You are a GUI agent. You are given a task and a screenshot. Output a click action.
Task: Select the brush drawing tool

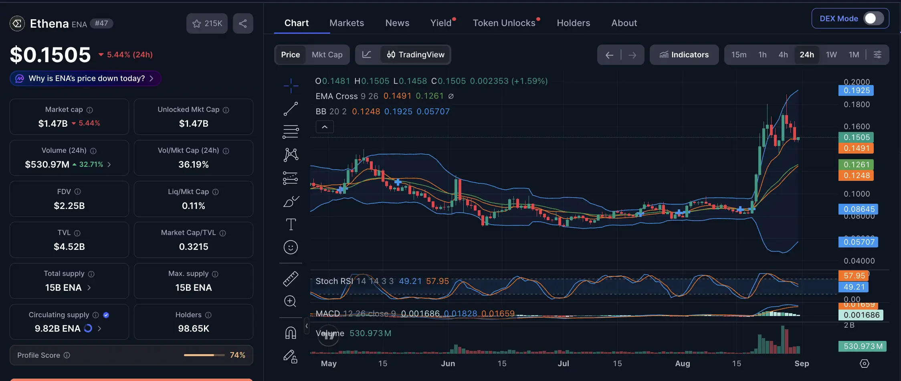(x=291, y=201)
